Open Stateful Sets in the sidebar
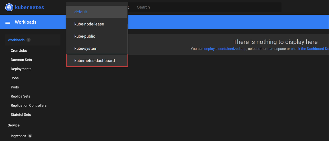This screenshot has width=329, height=141. [x=21, y=114]
